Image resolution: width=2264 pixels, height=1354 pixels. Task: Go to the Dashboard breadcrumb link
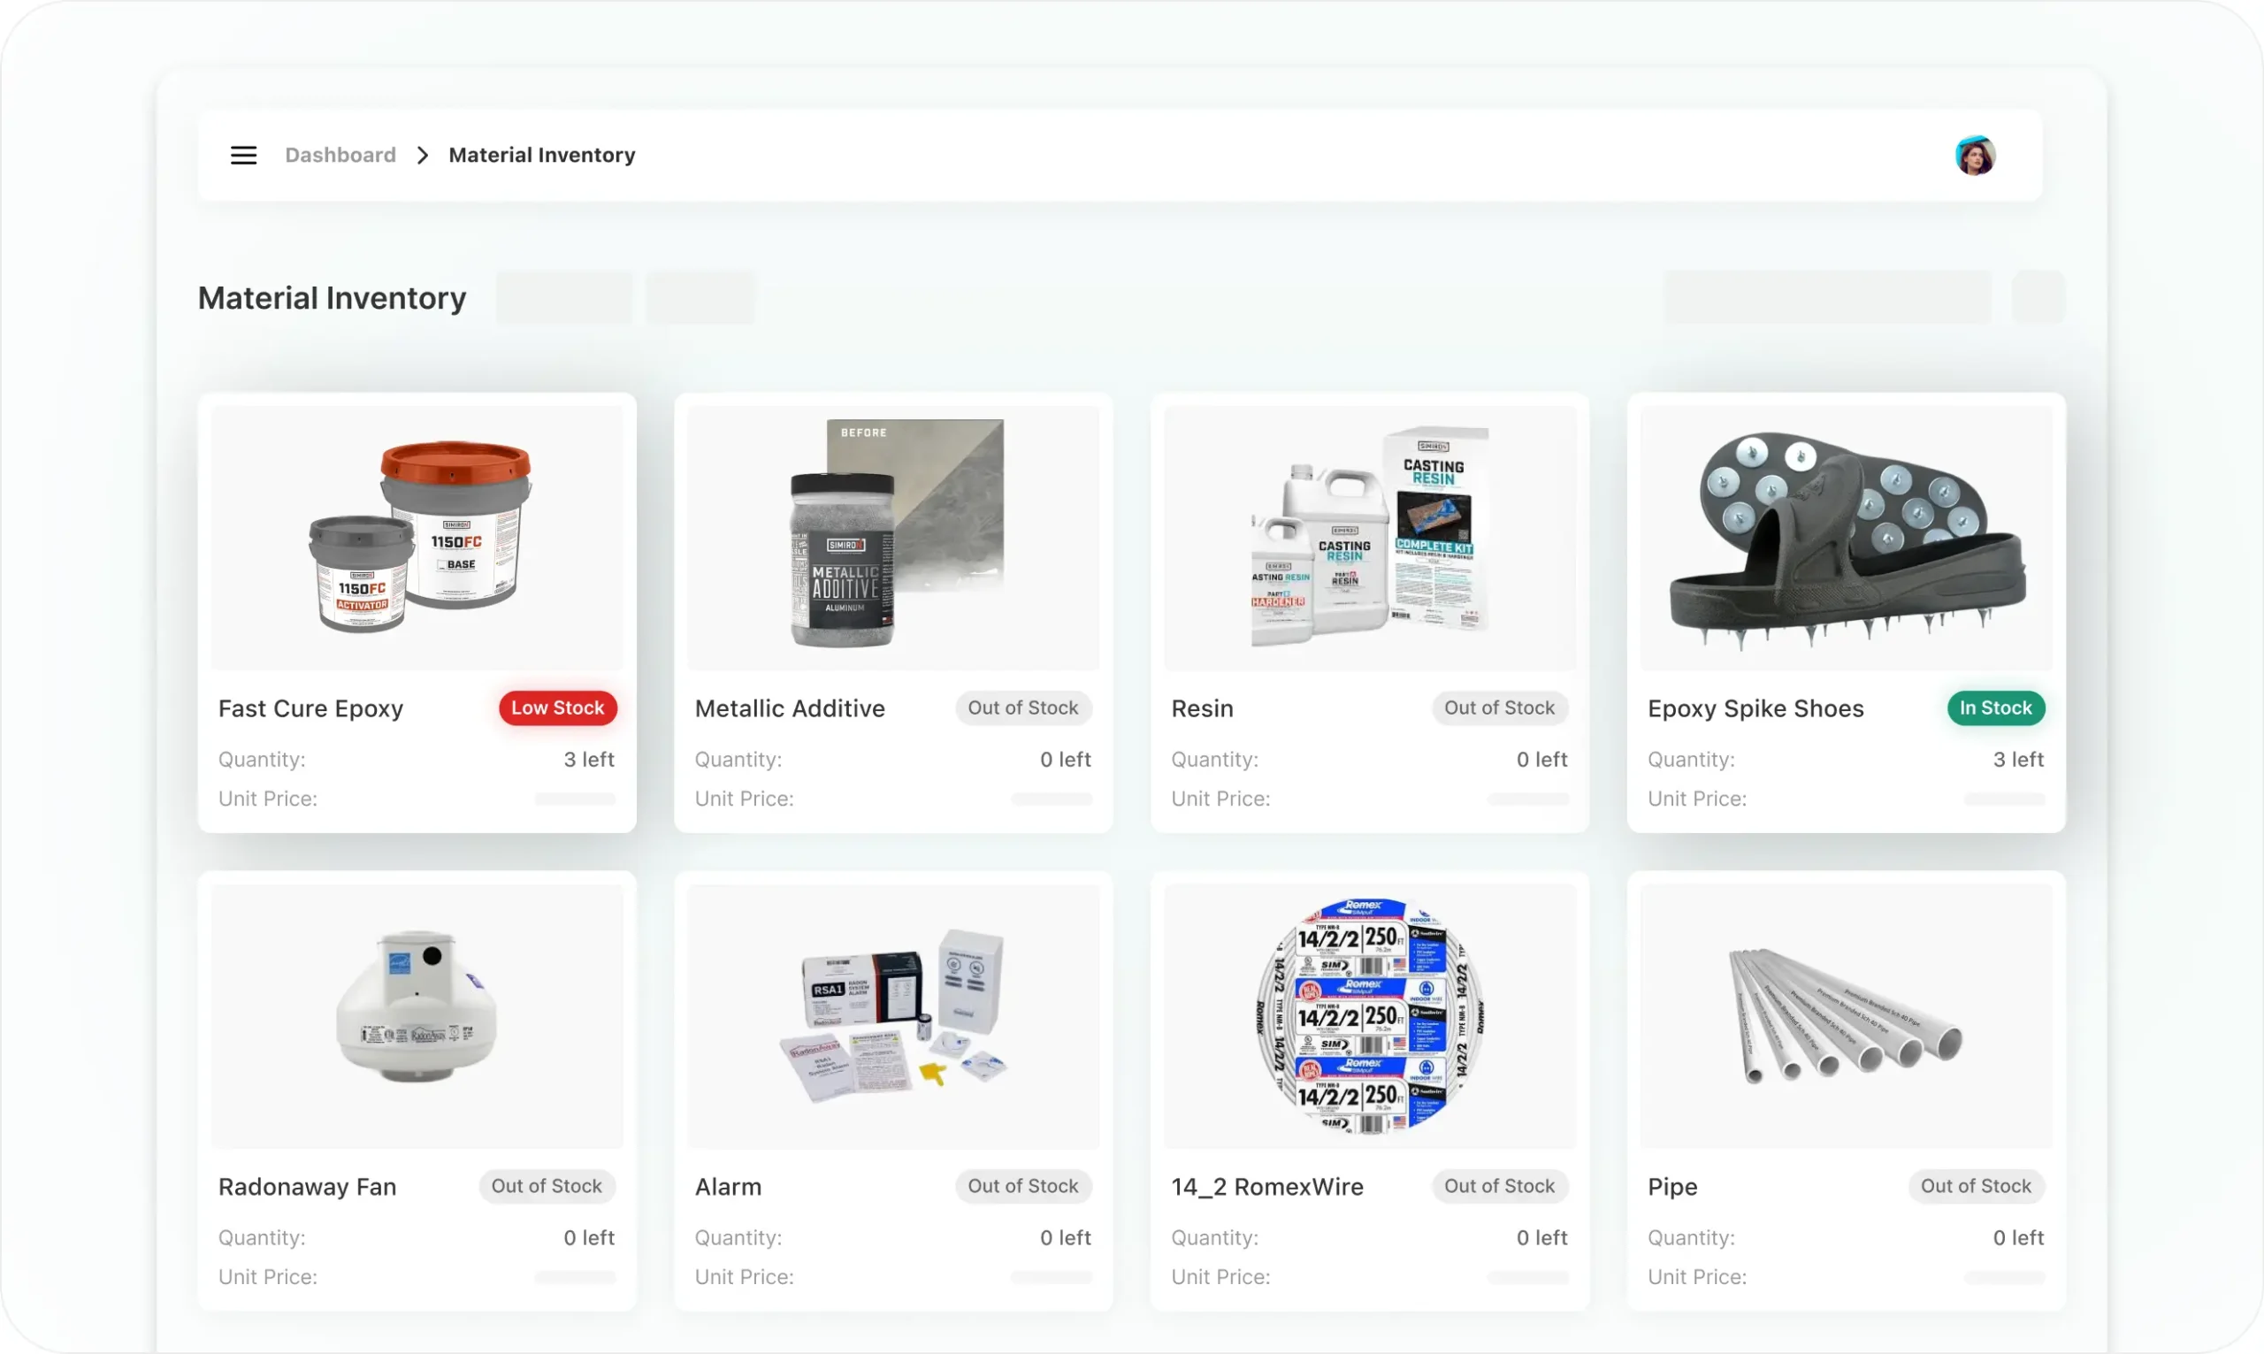point(340,155)
